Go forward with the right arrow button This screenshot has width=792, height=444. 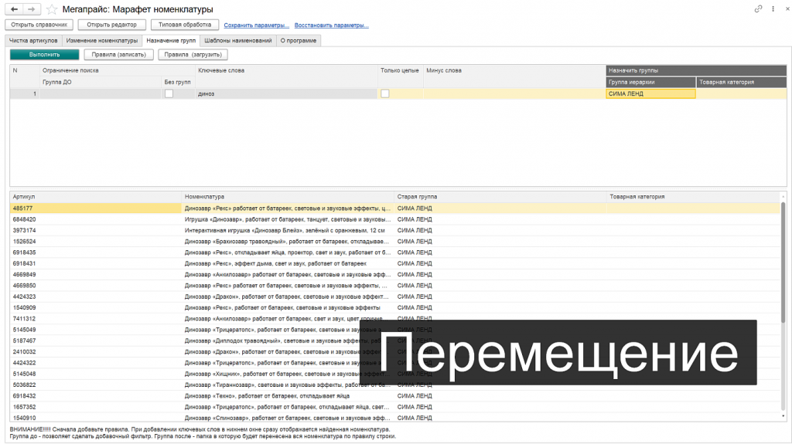(31, 9)
